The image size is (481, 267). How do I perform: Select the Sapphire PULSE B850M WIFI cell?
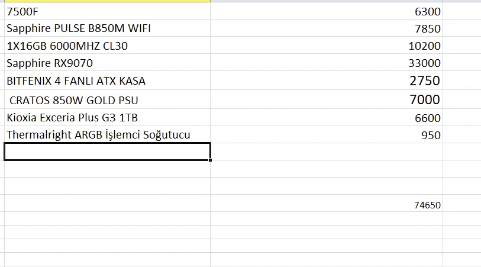[107, 28]
